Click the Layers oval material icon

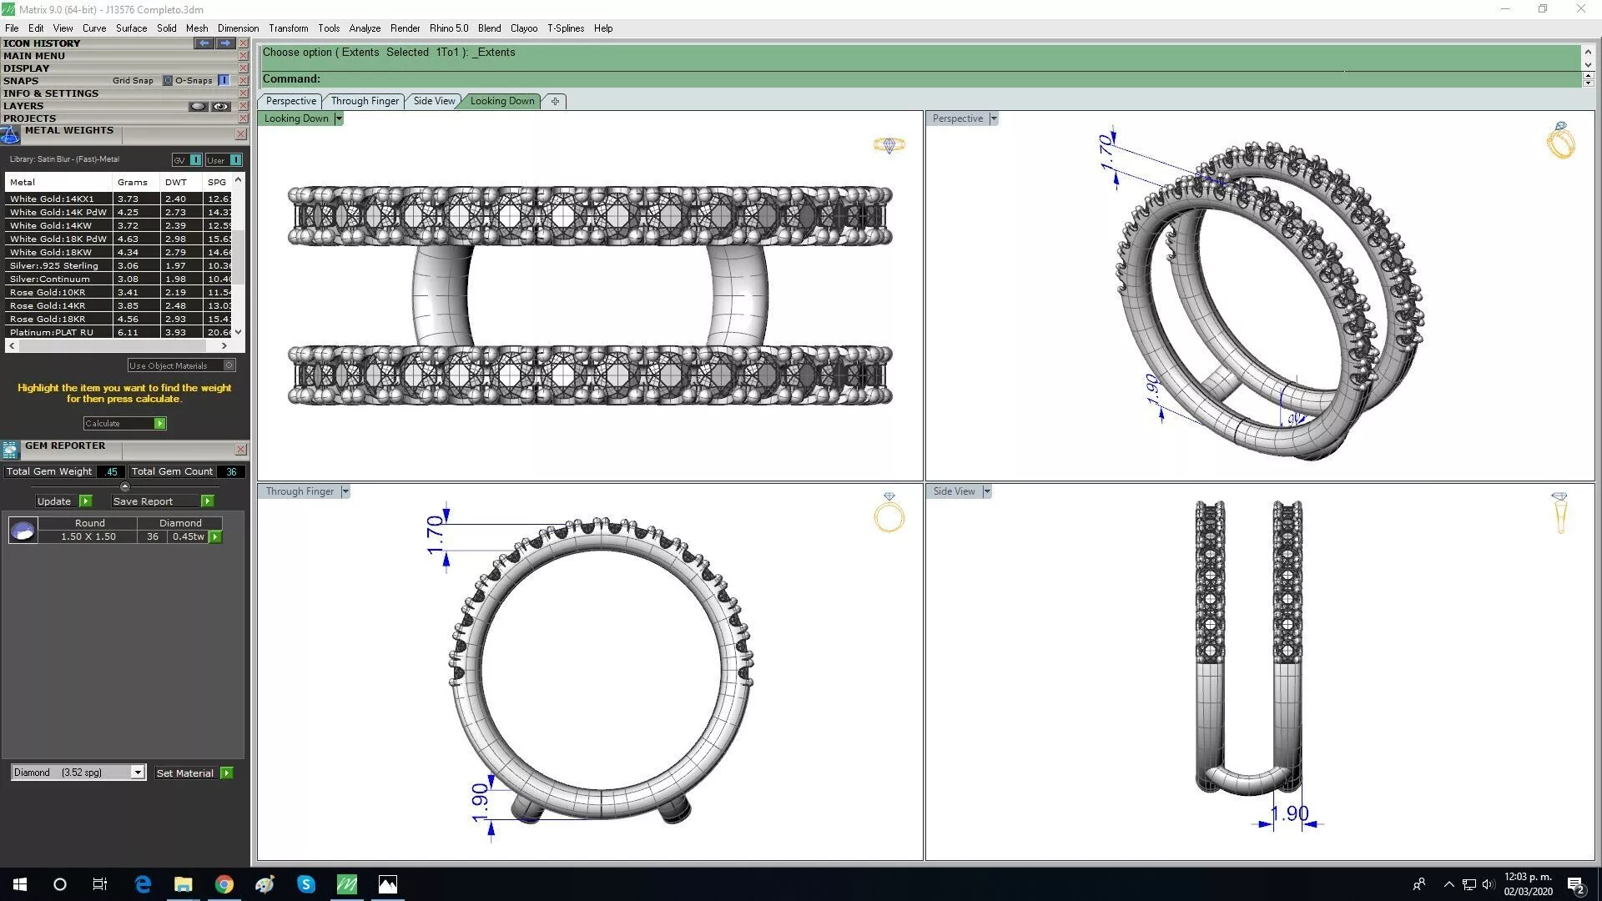(198, 106)
